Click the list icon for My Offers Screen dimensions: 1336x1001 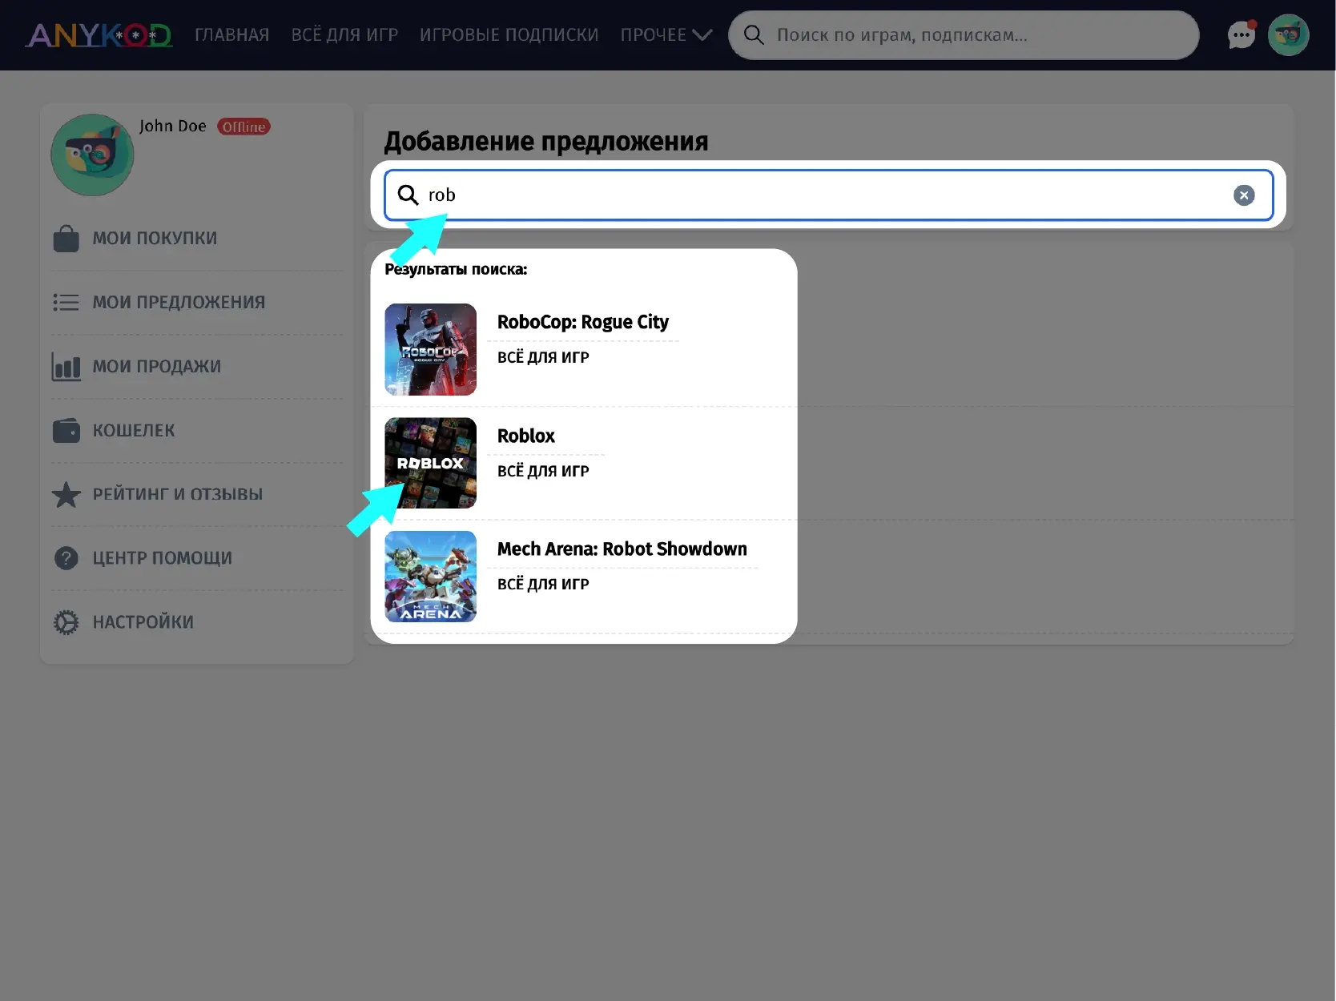pyautogui.click(x=66, y=303)
